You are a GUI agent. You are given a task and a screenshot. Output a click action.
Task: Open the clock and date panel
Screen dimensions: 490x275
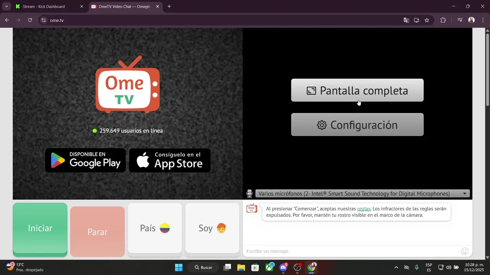click(474, 267)
